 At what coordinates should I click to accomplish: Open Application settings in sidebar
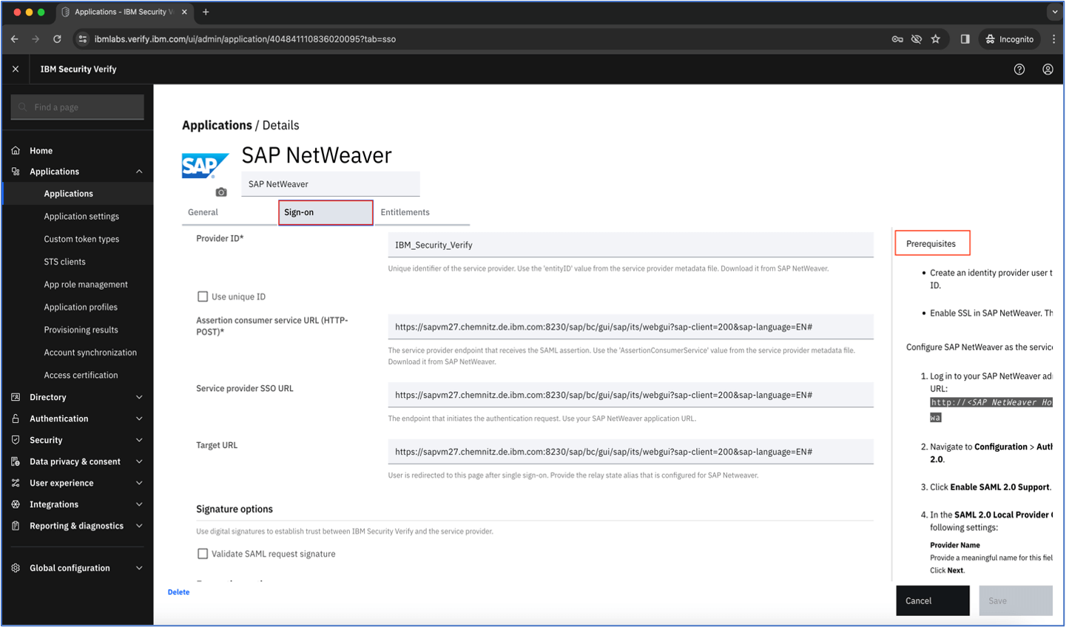point(81,217)
